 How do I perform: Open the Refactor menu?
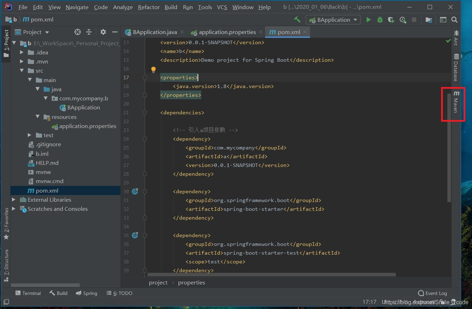click(x=149, y=7)
